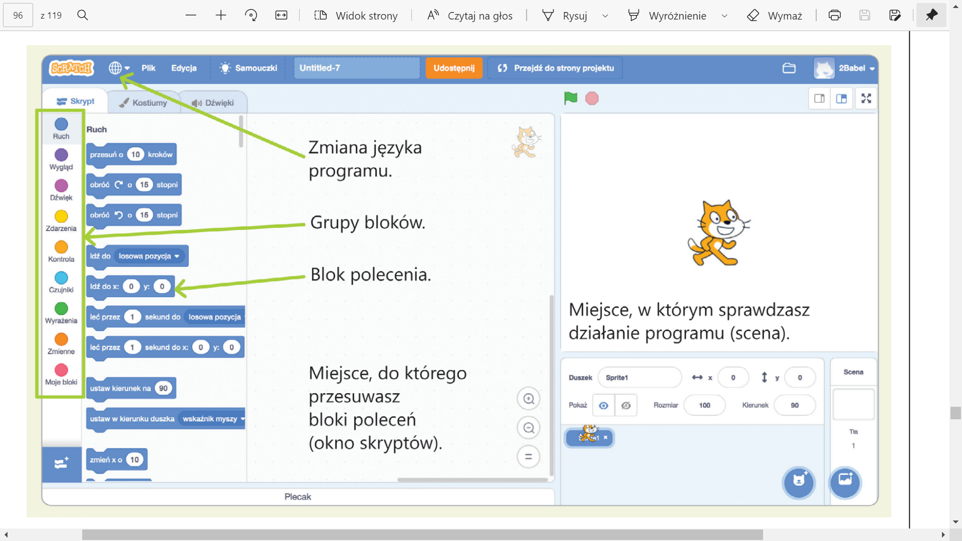Open the Add Extension panel bottom-left
962x541 pixels.
tap(61, 463)
